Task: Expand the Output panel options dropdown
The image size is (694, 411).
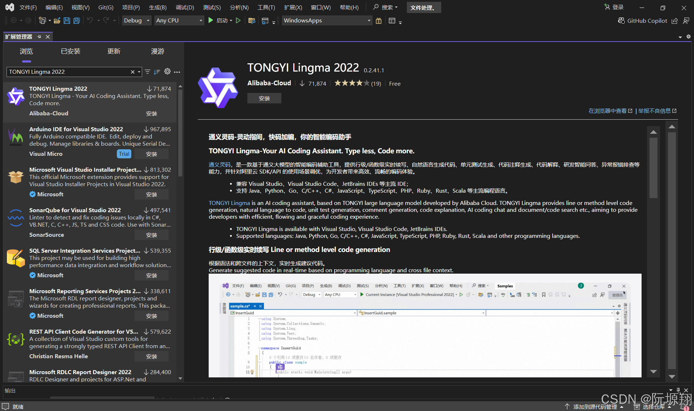Action: pos(671,390)
